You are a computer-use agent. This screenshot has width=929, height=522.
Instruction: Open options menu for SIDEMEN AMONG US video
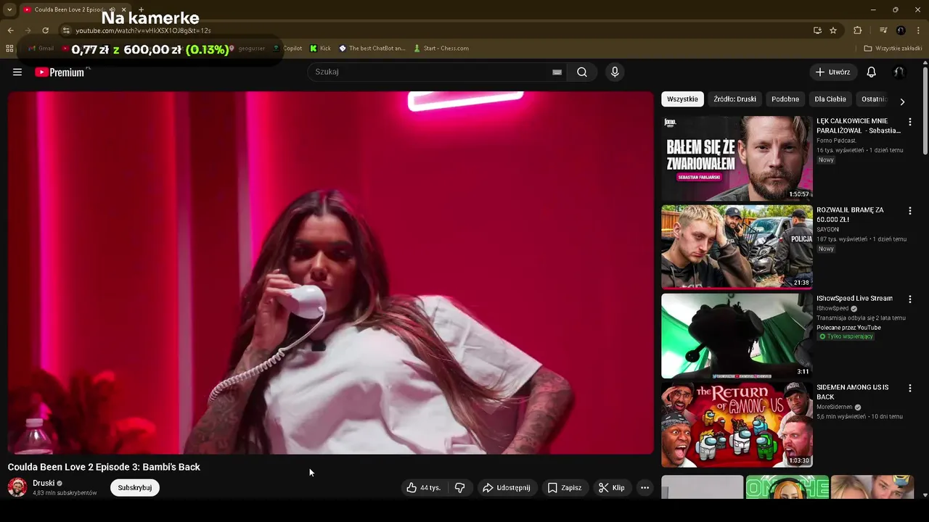pyautogui.click(x=909, y=388)
